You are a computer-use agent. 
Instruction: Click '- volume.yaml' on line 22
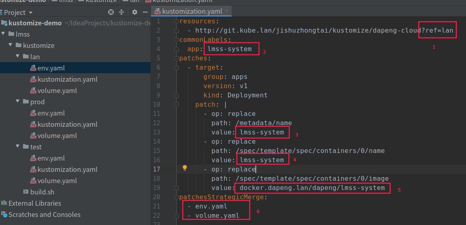tap(213, 215)
